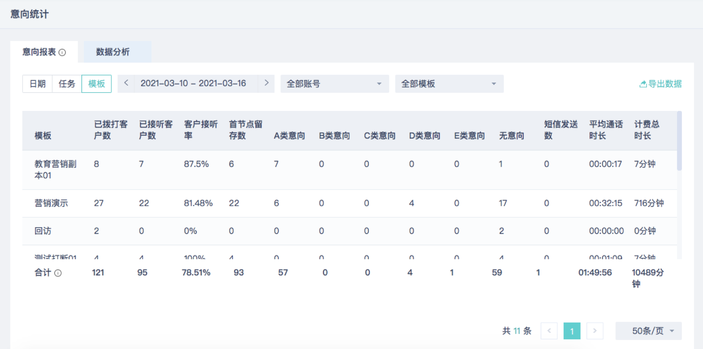This screenshot has width=703, height=349.
Task: Click the info icon next to 合计
Action: point(58,273)
